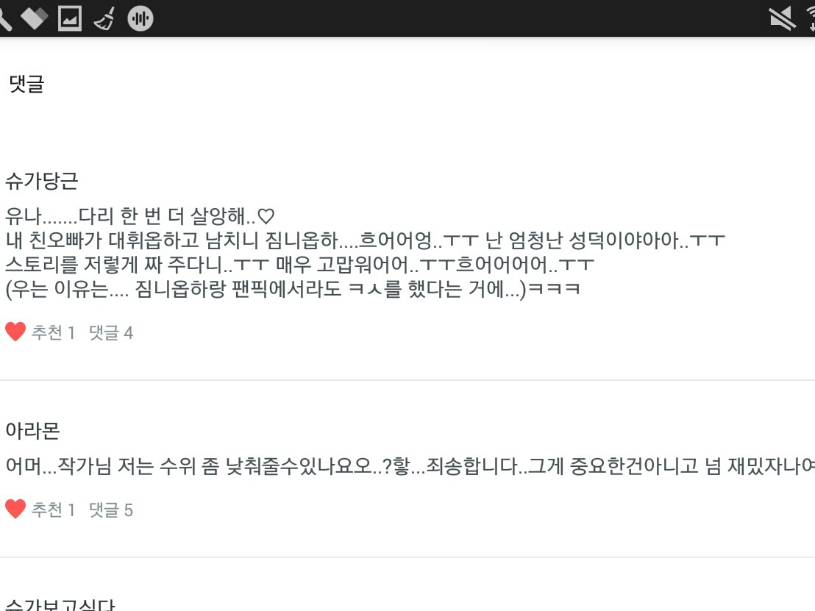
Task: Click 추천 1 under 슈가당근's comment
Action: click(x=53, y=332)
